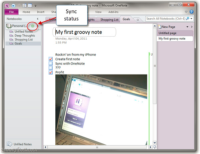Click the Create New Section tab icon

click(138, 20)
